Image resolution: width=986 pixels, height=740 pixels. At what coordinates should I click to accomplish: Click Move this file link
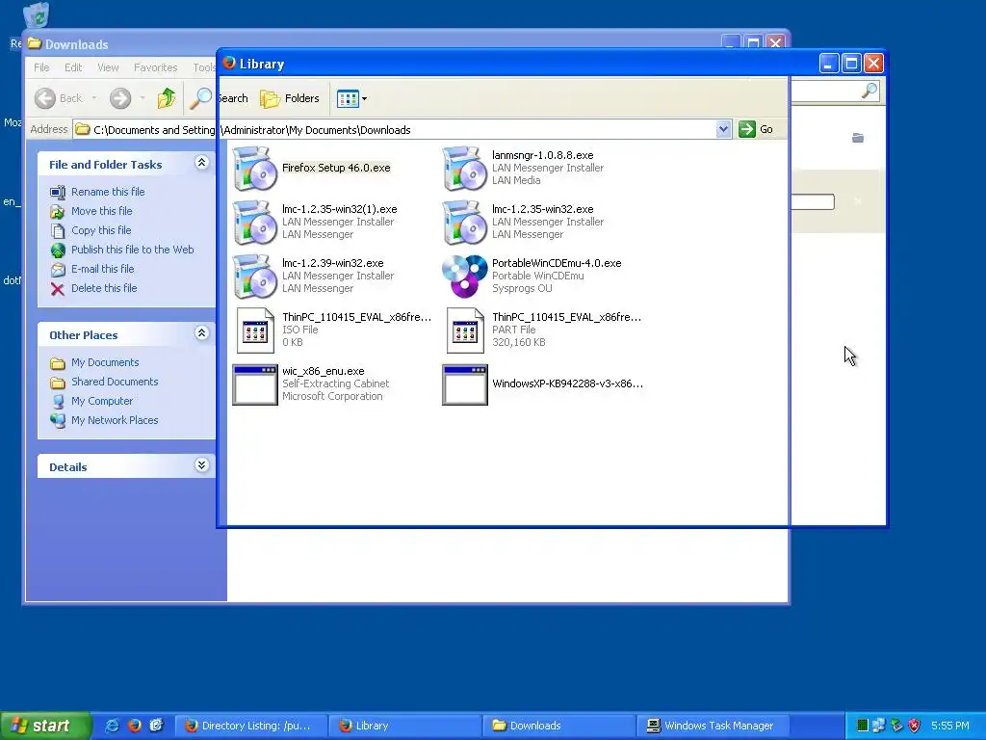coord(102,211)
